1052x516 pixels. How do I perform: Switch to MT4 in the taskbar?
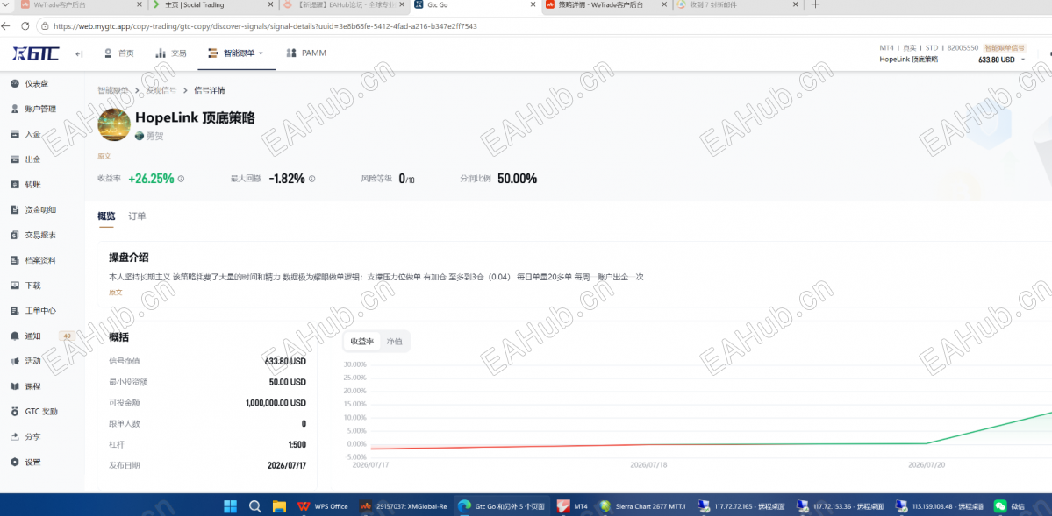(x=573, y=506)
